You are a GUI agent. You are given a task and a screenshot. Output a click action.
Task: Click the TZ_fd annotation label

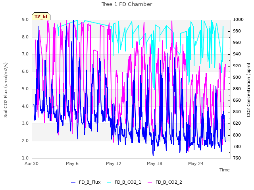[x=41, y=16]
